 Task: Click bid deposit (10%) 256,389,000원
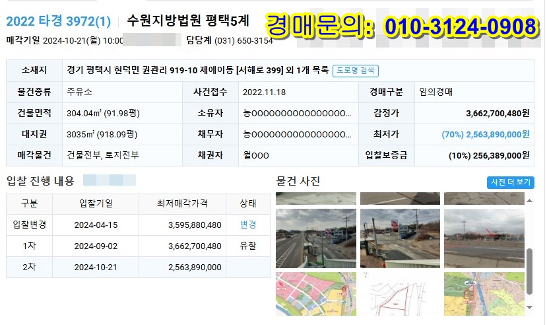pyautogui.click(x=489, y=155)
